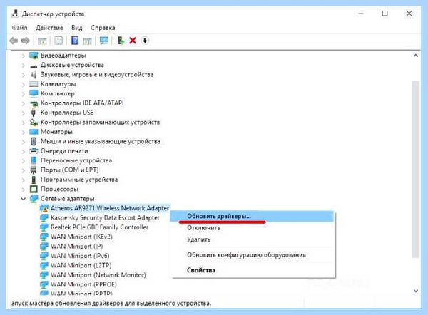Open the Вид menu
This screenshot has width=428, height=315.
77,28
